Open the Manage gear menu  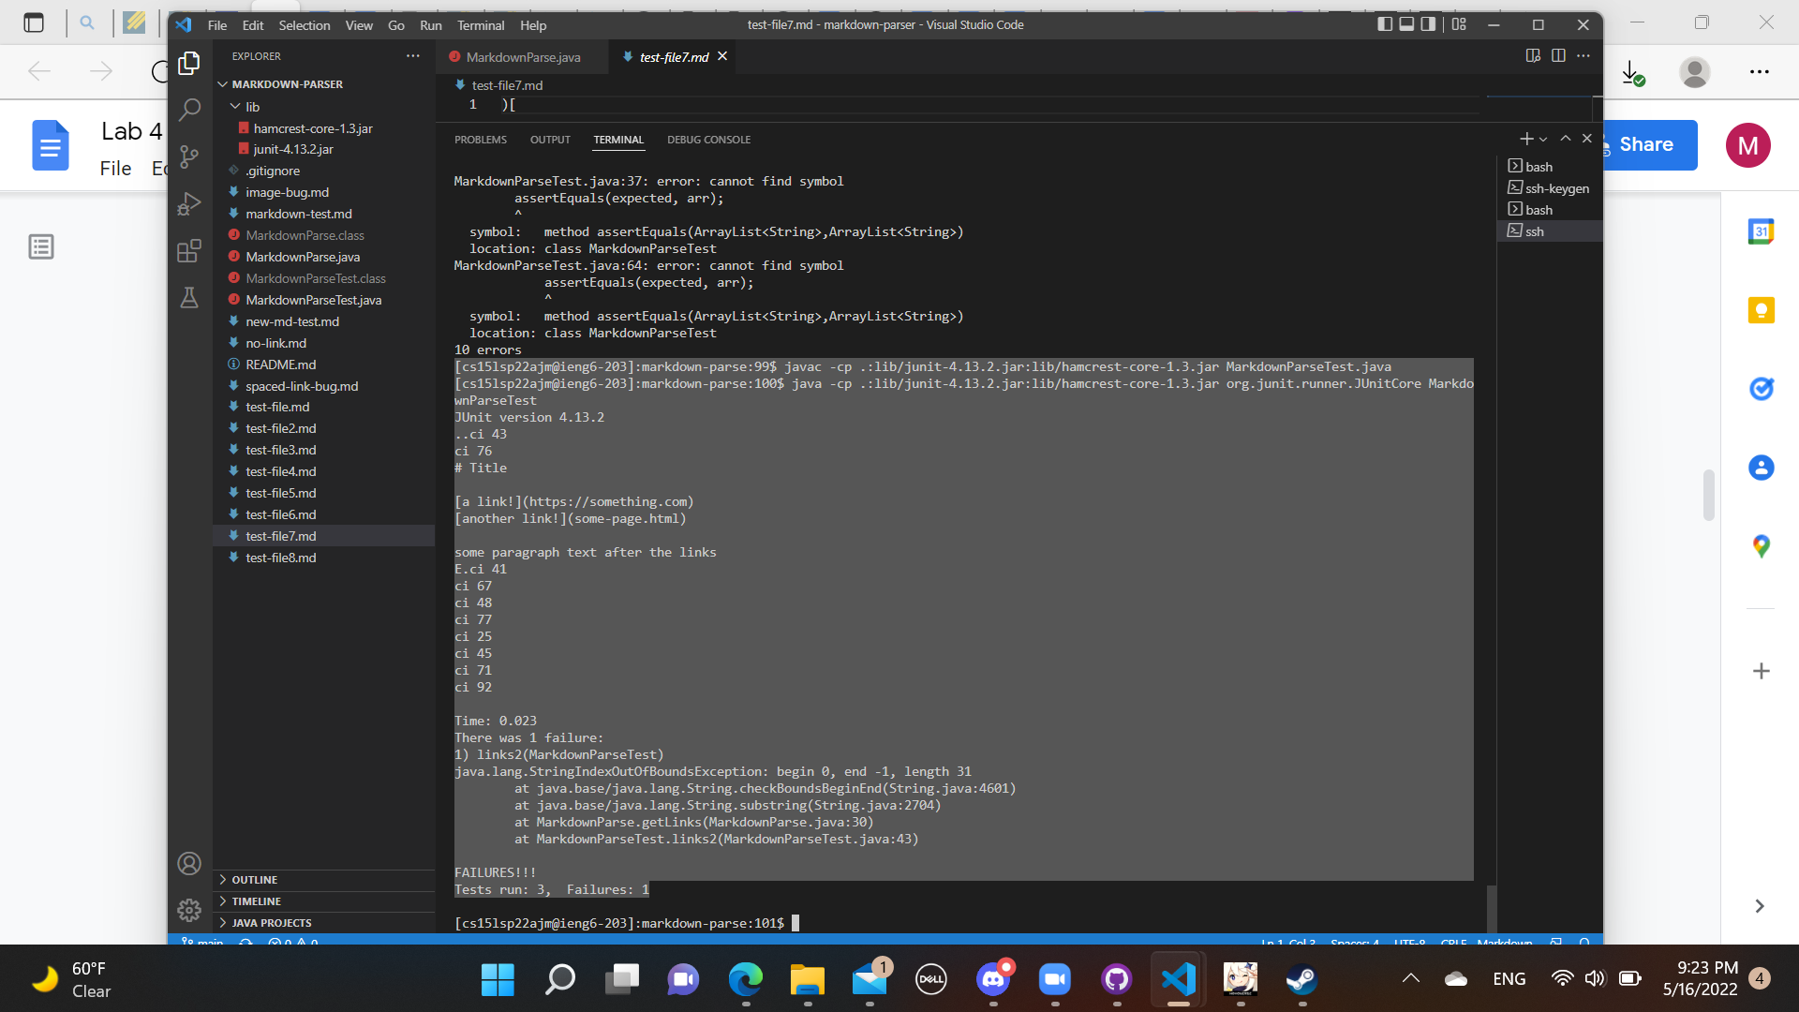pyautogui.click(x=189, y=910)
